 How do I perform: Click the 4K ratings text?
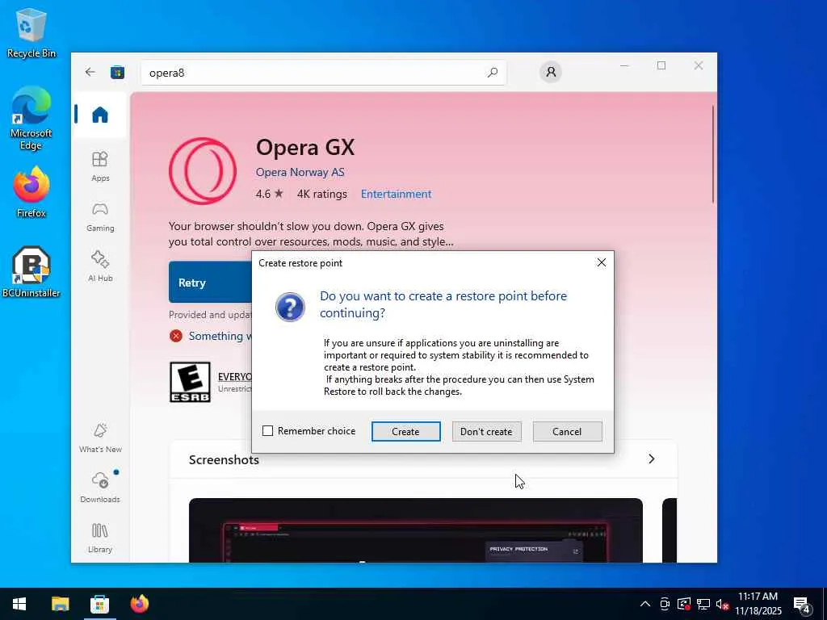[x=321, y=194]
